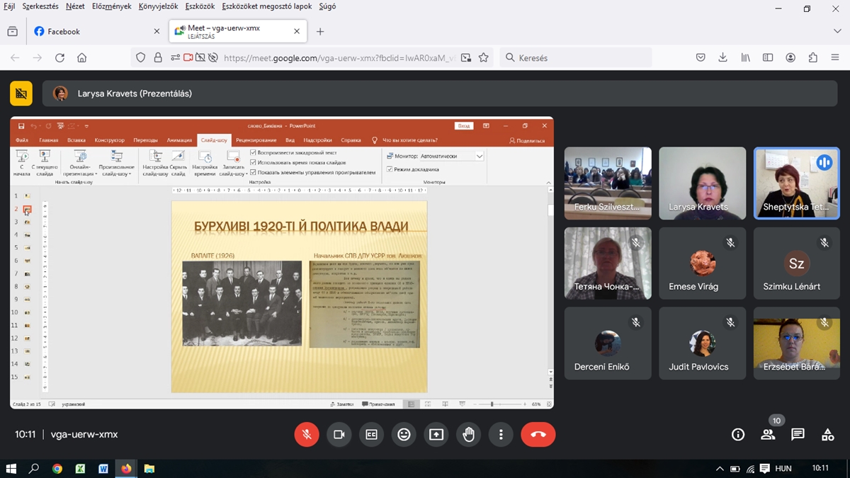Screen dimensions: 850x478
Task: Toggle the camera button in Meet
Action: click(339, 435)
